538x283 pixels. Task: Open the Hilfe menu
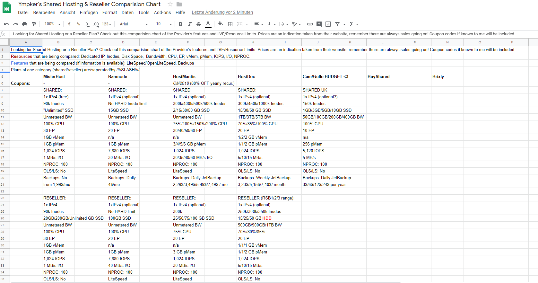tap(180, 13)
